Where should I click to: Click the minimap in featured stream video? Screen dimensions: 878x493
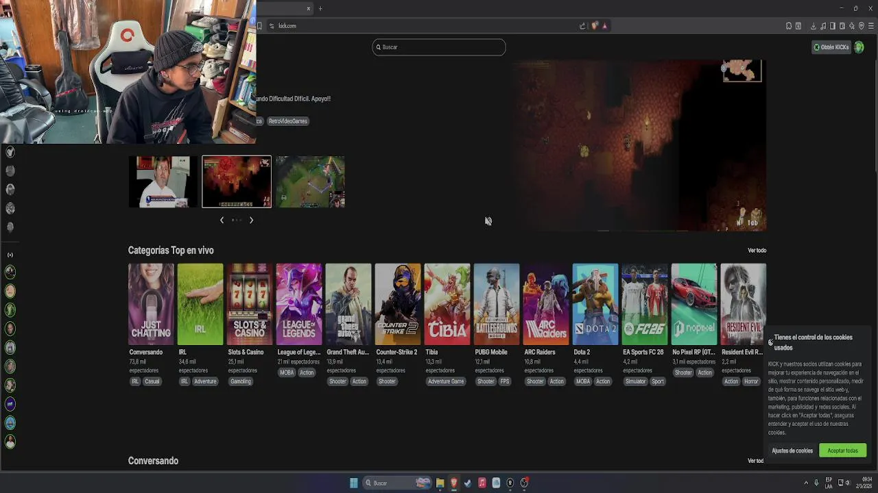(x=742, y=71)
